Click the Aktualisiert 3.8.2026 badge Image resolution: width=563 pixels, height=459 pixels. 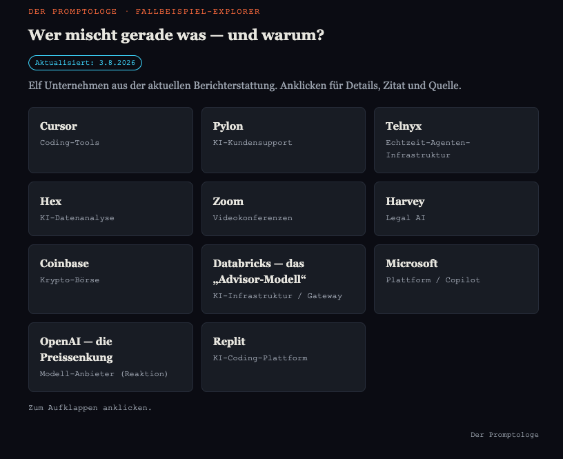[85, 63]
